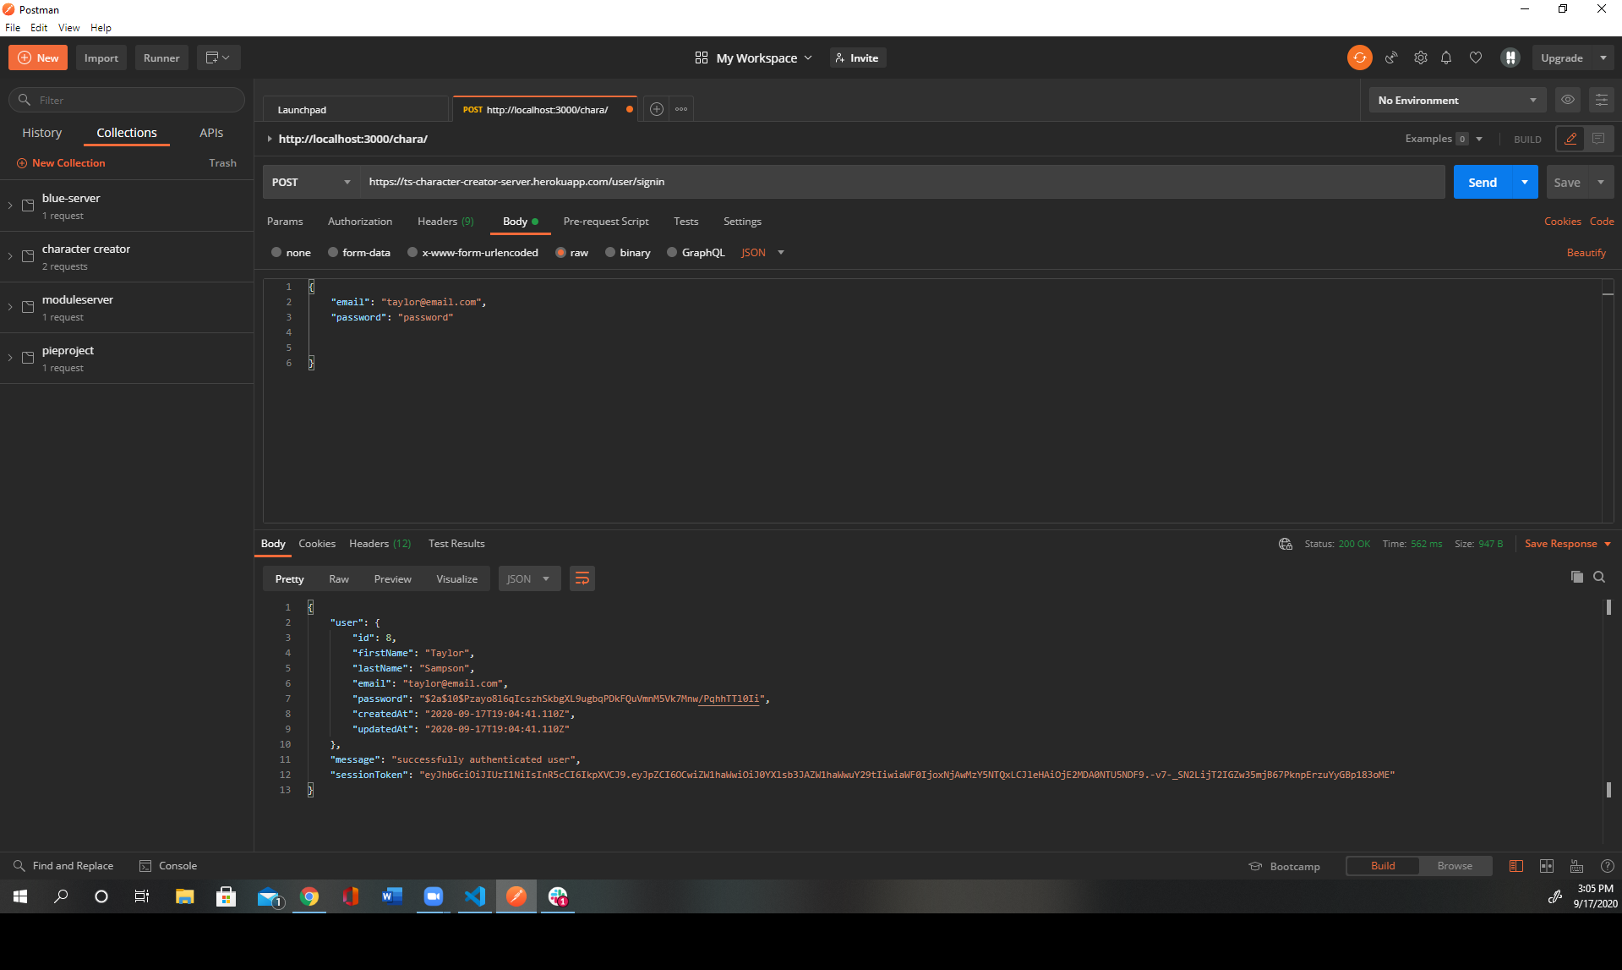Open Slack from the taskbar
Viewport: 1622px width, 970px height.
coord(558,896)
